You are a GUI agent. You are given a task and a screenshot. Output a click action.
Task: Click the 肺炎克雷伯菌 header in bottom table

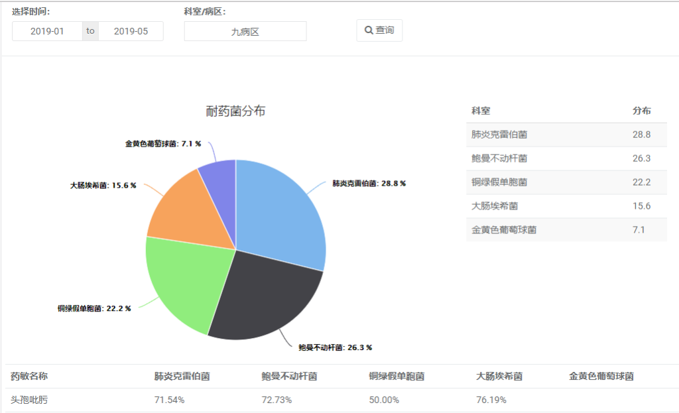[x=182, y=376]
